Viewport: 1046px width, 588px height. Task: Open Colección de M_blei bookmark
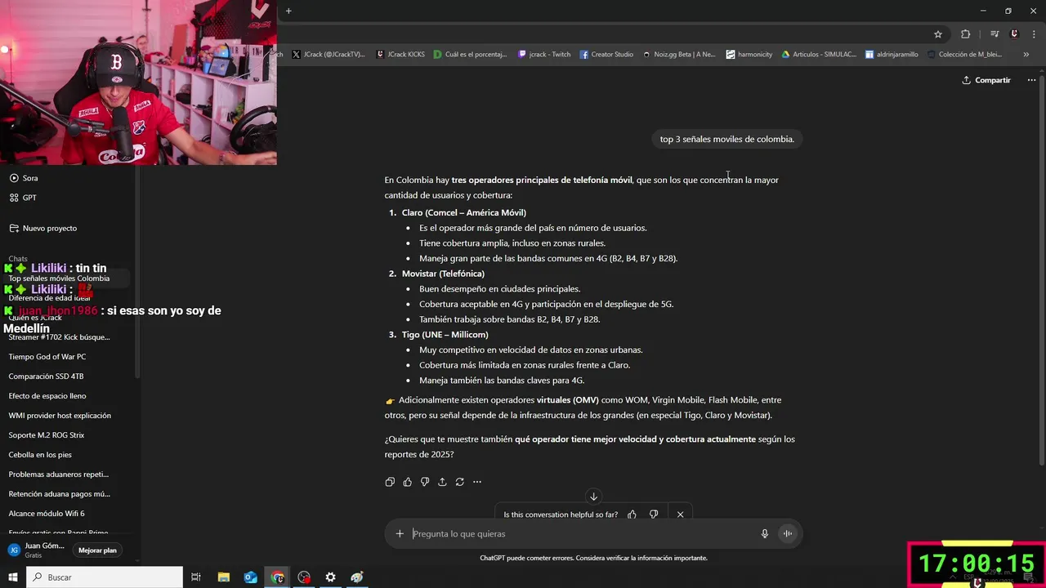point(966,55)
